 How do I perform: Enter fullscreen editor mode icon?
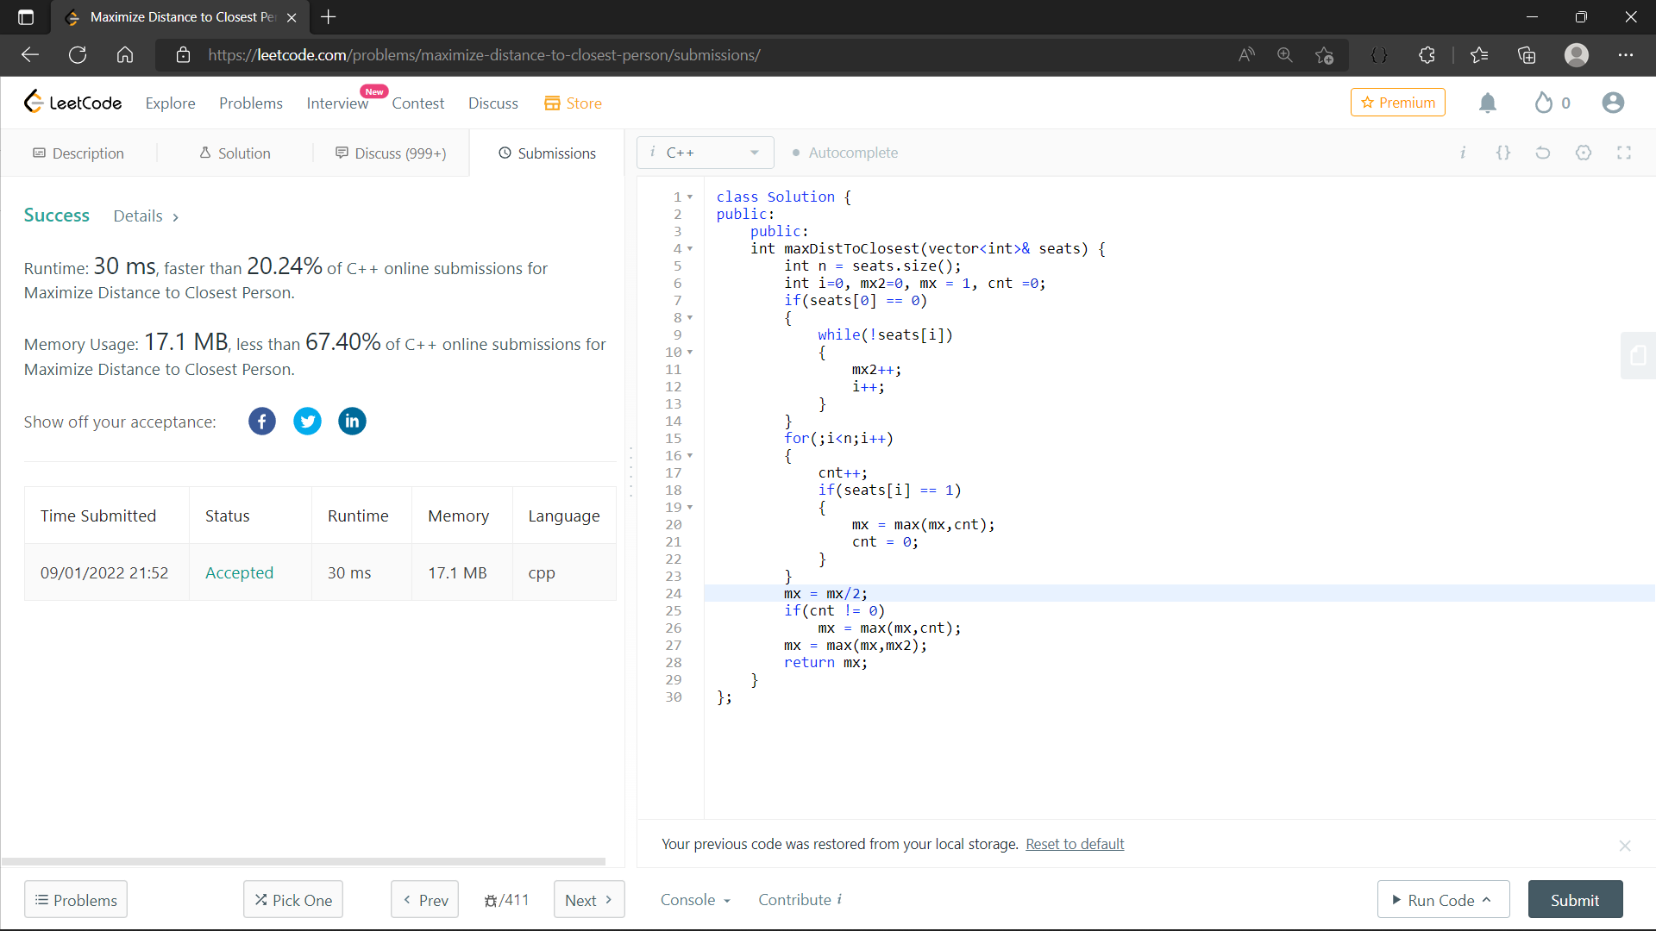(x=1624, y=153)
